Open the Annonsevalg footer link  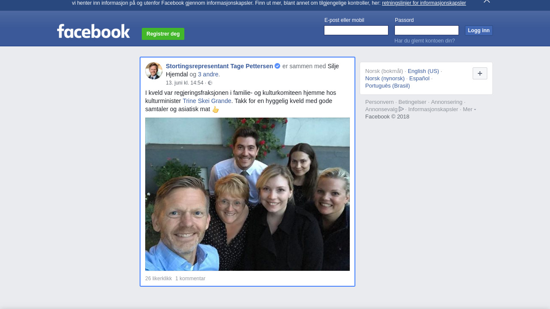[x=385, y=109]
